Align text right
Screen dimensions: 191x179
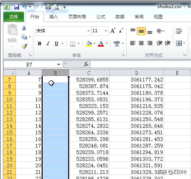coord(150,43)
